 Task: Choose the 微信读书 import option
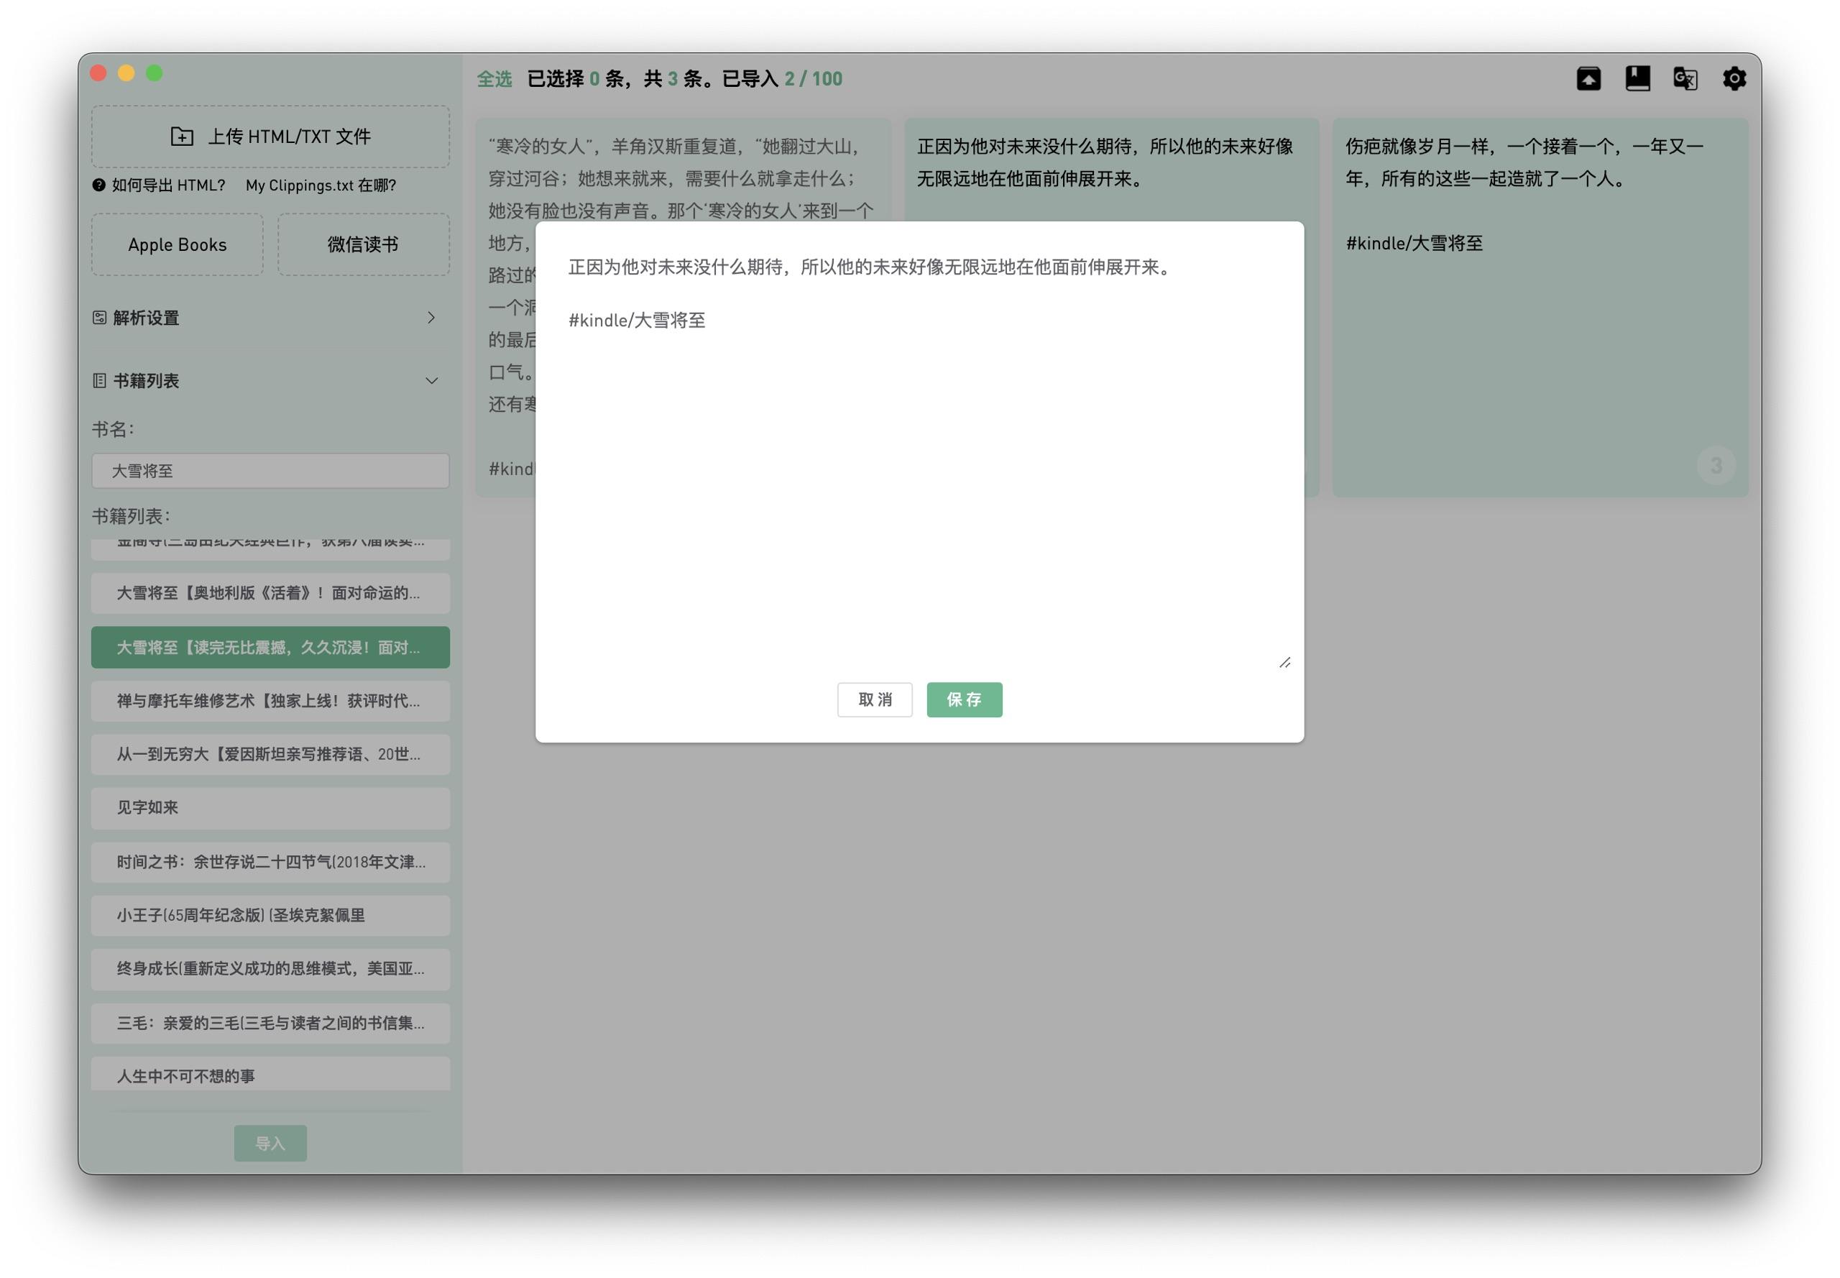point(363,244)
